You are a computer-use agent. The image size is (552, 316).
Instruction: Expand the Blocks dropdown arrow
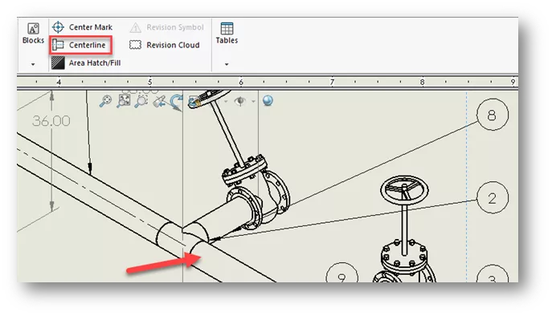click(x=33, y=64)
